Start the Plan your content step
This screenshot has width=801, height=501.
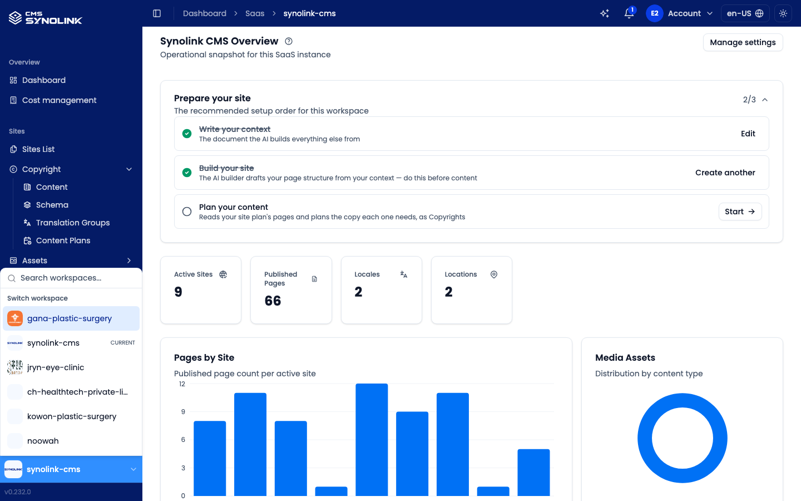[740, 212]
